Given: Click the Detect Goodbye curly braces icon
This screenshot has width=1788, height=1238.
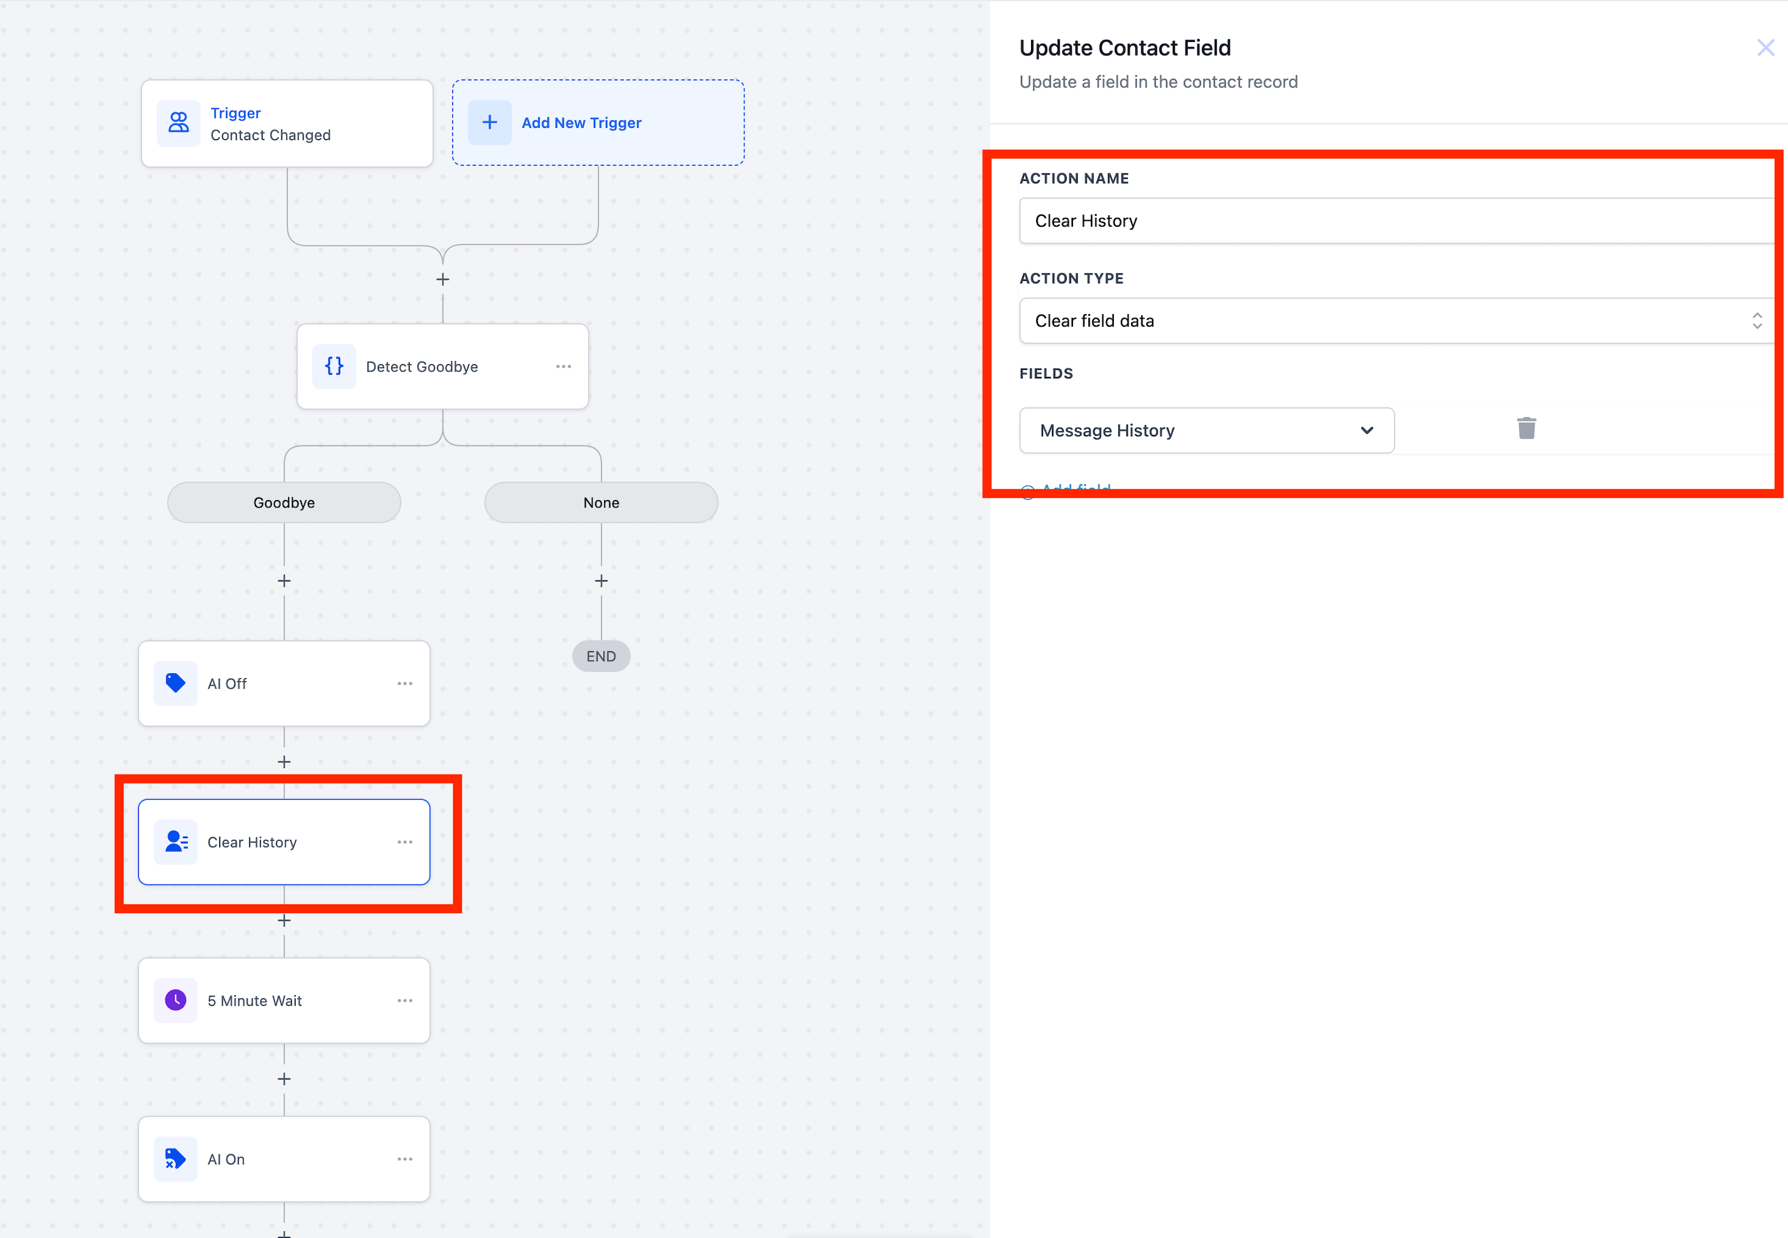Looking at the screenshot, I should click(334, 366).
